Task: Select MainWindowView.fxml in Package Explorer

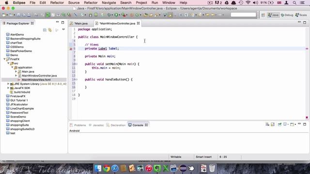Action: click(x=36, y=80)
